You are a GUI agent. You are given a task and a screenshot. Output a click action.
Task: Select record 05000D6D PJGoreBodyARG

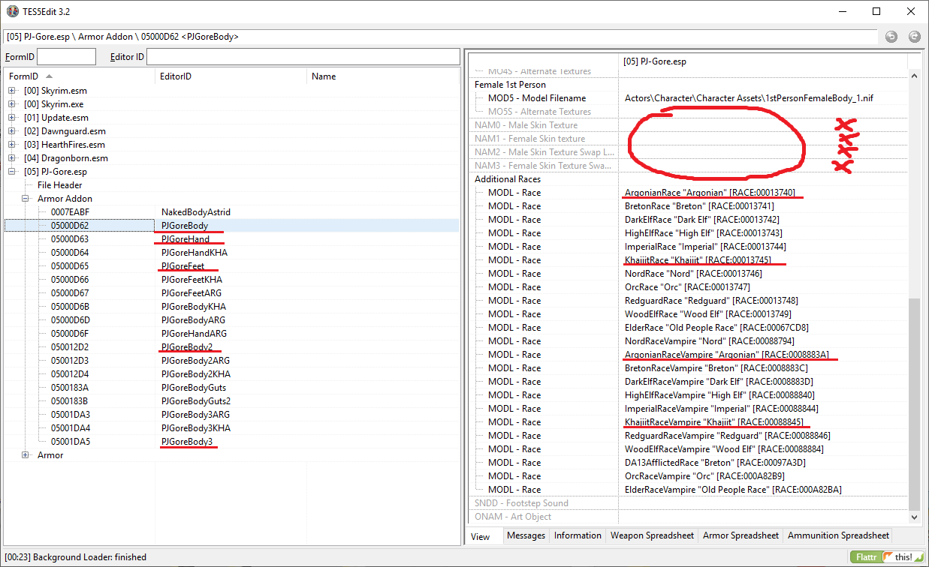[x=231, y=320]
